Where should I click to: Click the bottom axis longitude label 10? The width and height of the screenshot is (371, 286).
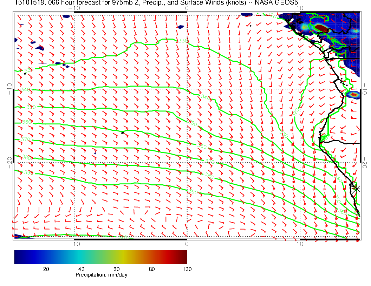299,244
